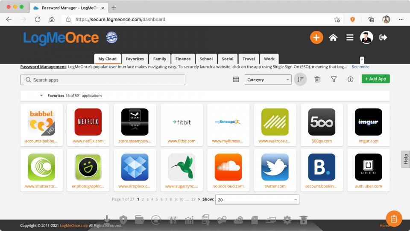Switch to the Finance tab

point(183,59)
